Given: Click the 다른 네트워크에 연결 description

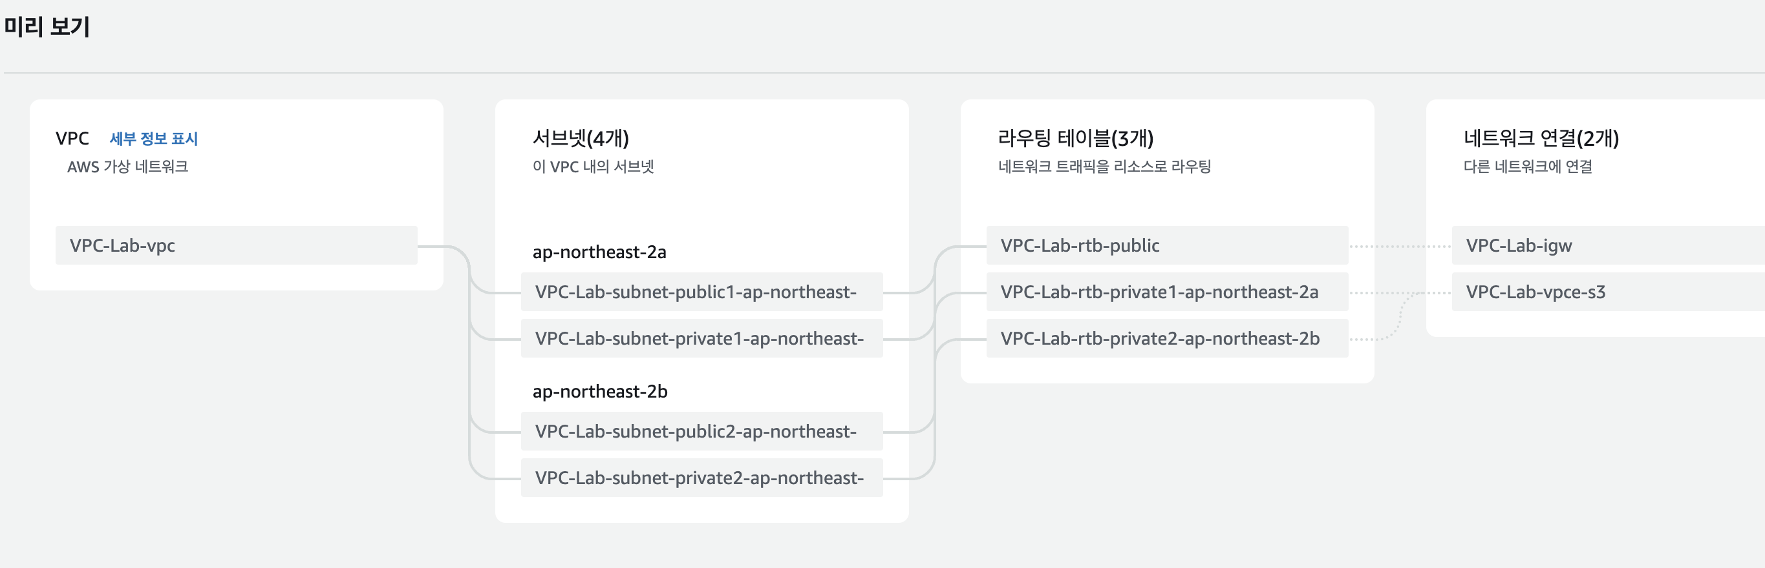Looking at the screenshot, I should click(x=1527, y=167).
